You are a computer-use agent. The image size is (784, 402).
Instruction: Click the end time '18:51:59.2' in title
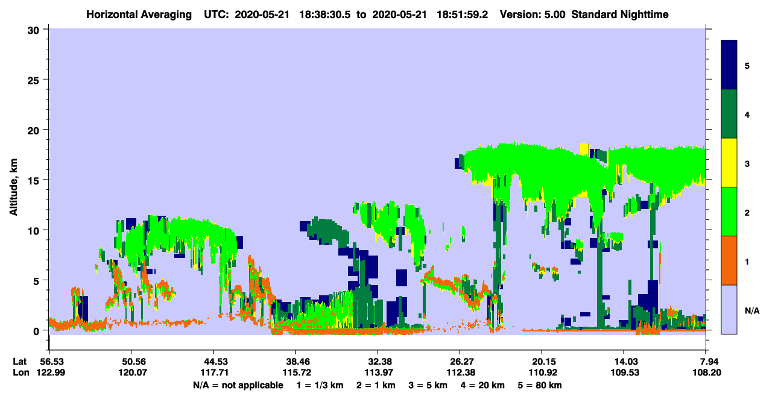coord(463,14)
